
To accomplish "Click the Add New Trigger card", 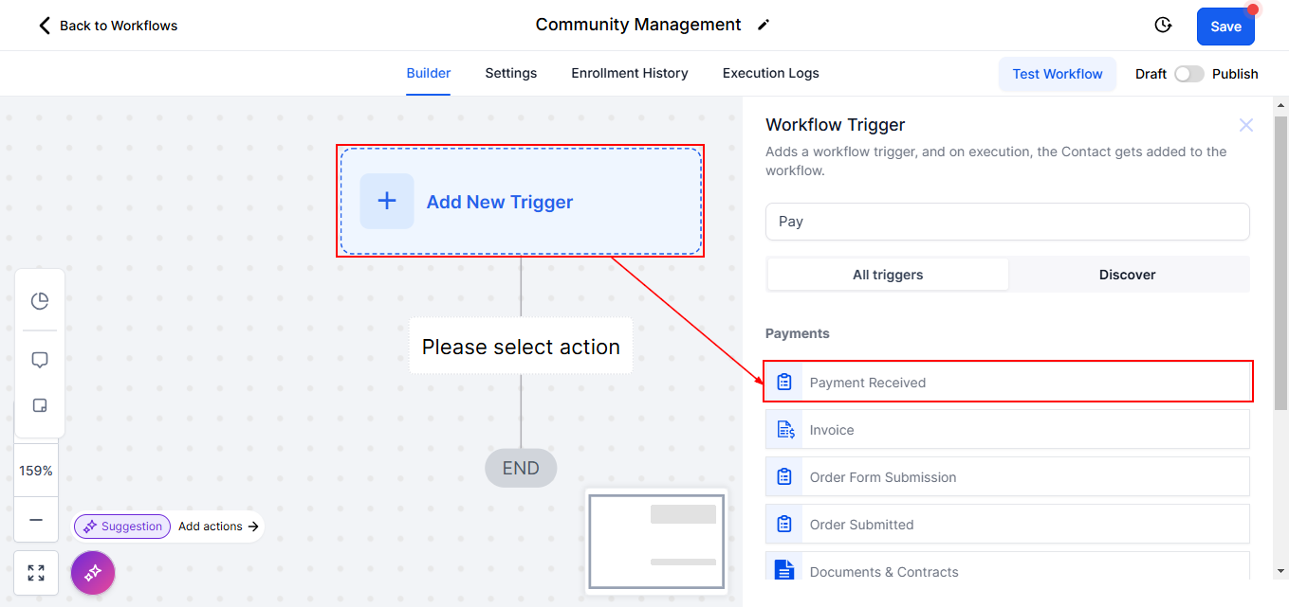I will tap(521, 201).
